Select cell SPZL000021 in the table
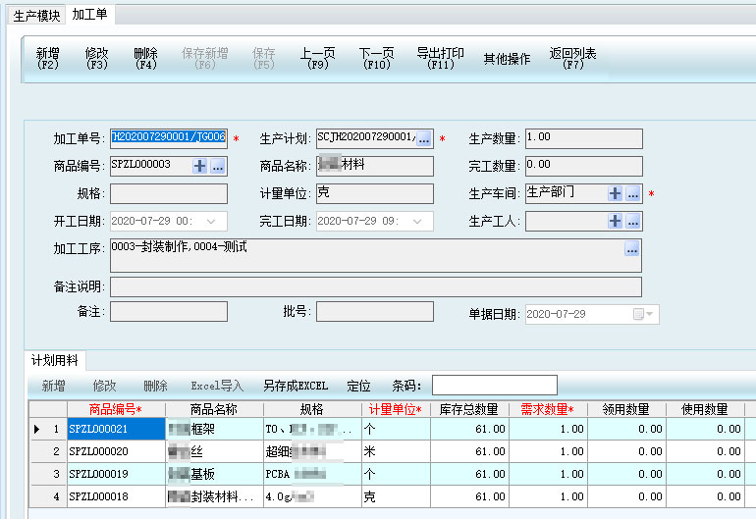756x519 pixels. [116, 429]
